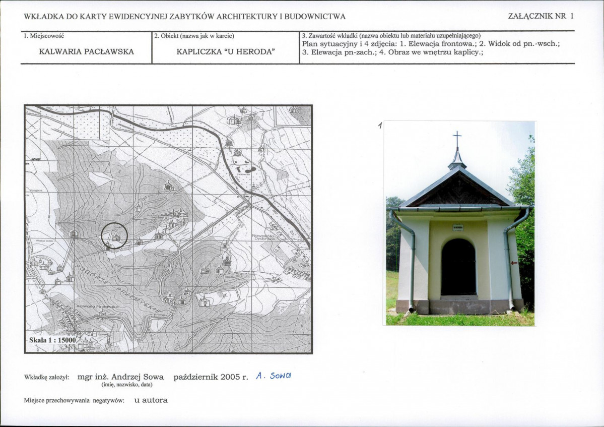
Task: Select the handwritten photo number 1
Action: pyautogui.click(x=379, y=127)
